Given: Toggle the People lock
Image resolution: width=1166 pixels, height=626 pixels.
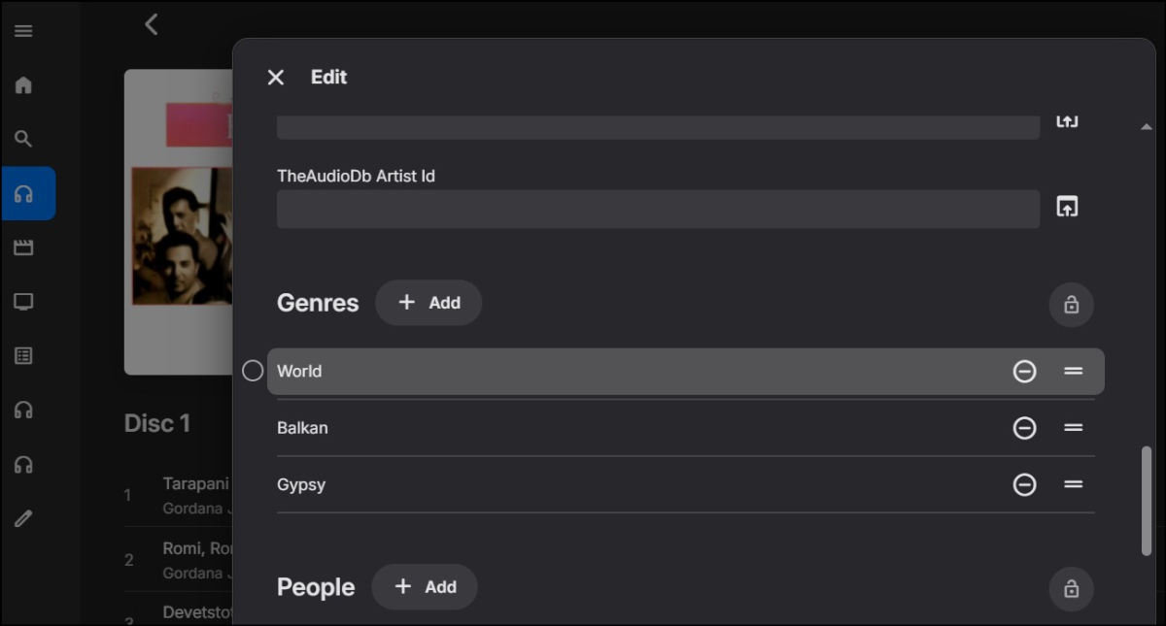Looking at the screenshot, I should (x=1071, y=589).
